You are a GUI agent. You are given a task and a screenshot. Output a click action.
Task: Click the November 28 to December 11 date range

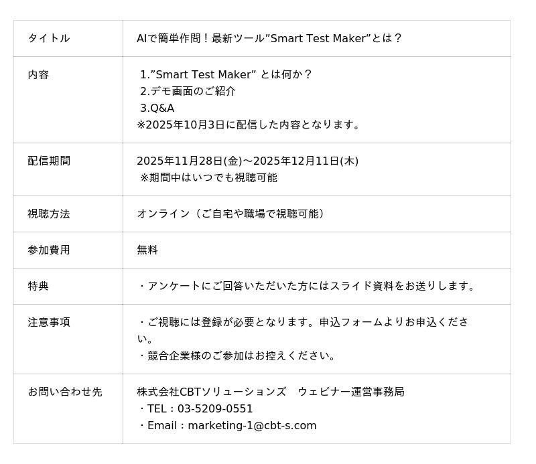[x=247, y=161]
